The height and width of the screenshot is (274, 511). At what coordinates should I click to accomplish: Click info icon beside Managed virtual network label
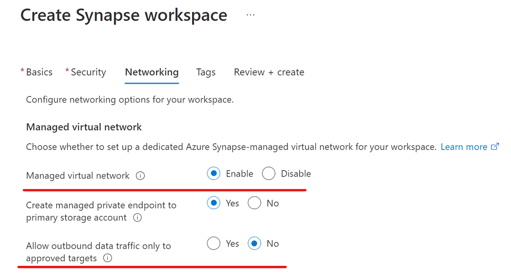coord(141,176)
